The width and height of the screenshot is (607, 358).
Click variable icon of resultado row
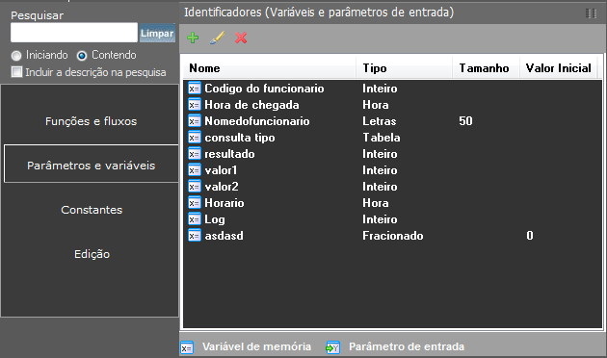(x=195, y=153)
